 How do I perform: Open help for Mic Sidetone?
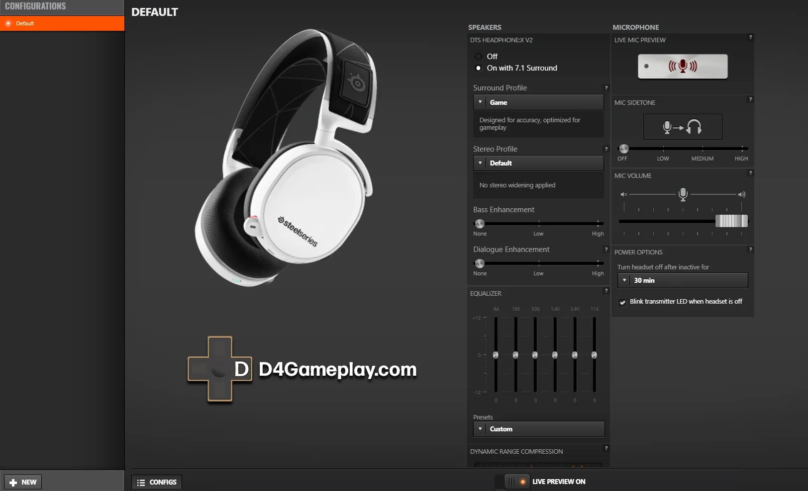(x=750, y=99)
